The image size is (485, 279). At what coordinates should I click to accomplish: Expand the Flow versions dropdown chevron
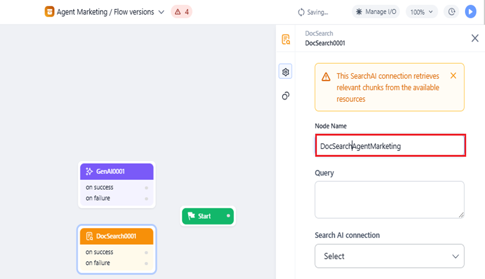161,12
